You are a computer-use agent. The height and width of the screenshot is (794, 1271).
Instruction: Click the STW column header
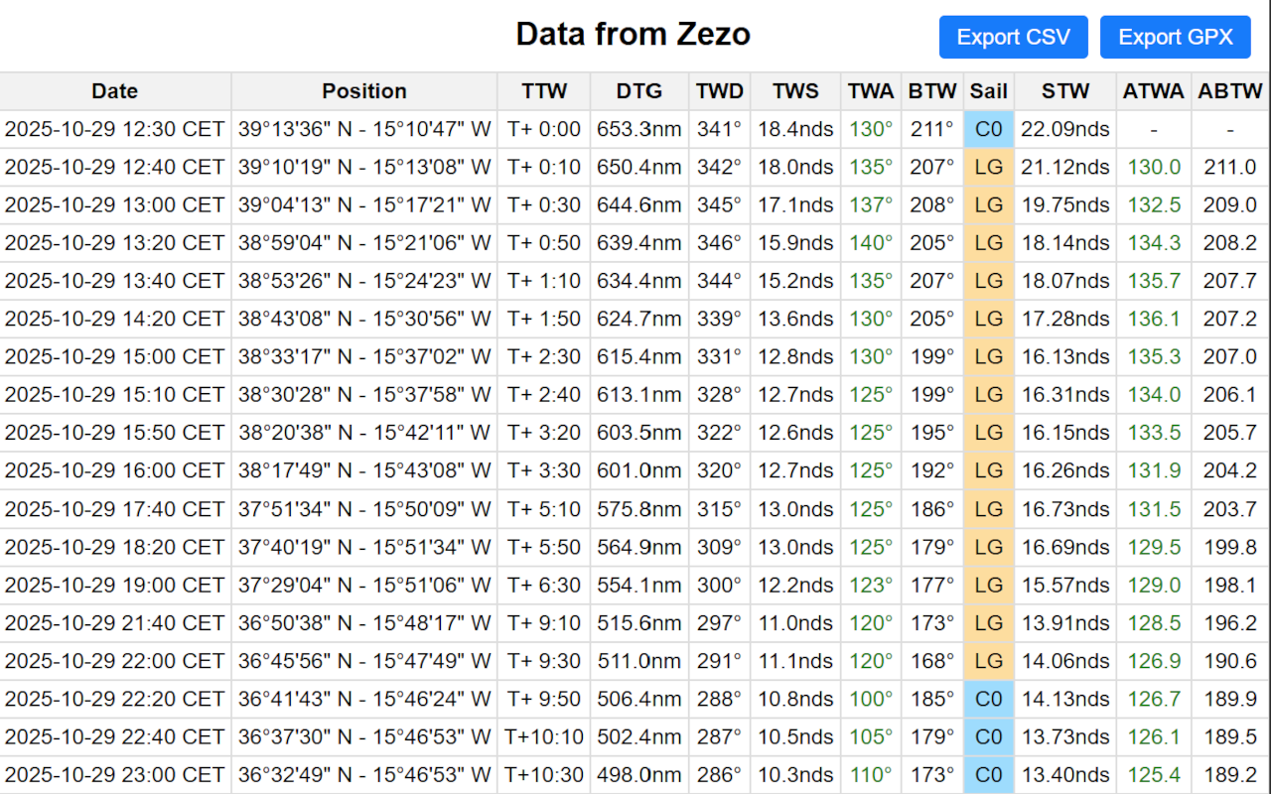[x=1065, y=91]
